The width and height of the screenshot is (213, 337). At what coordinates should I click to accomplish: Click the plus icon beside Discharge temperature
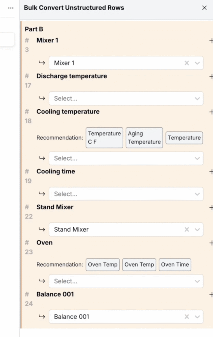pyautogui.click(x=211, y=76)
